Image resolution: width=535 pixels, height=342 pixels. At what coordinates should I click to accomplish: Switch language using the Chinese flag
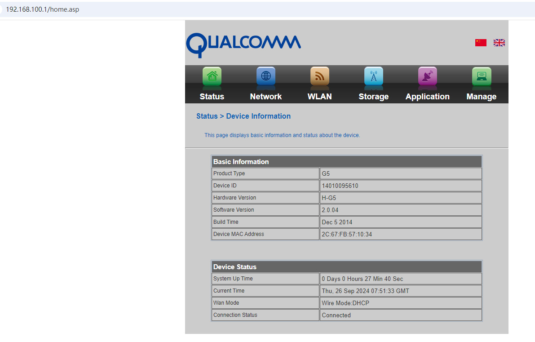481,43
